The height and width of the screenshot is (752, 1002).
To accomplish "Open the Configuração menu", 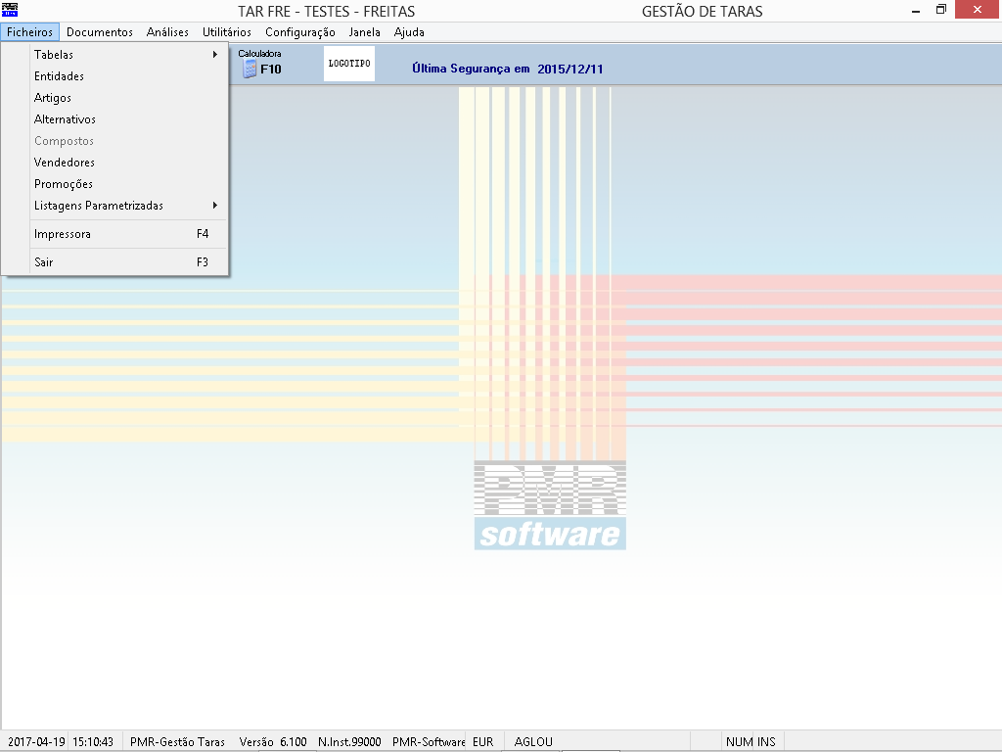I will [300, 32].
